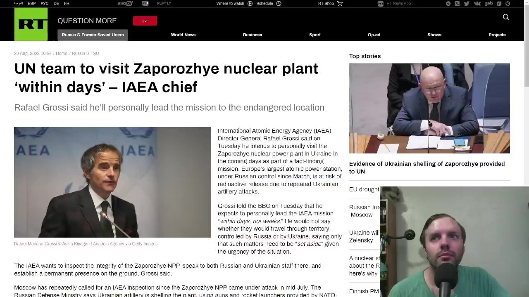Open Sport menu

tap(315, 35)
